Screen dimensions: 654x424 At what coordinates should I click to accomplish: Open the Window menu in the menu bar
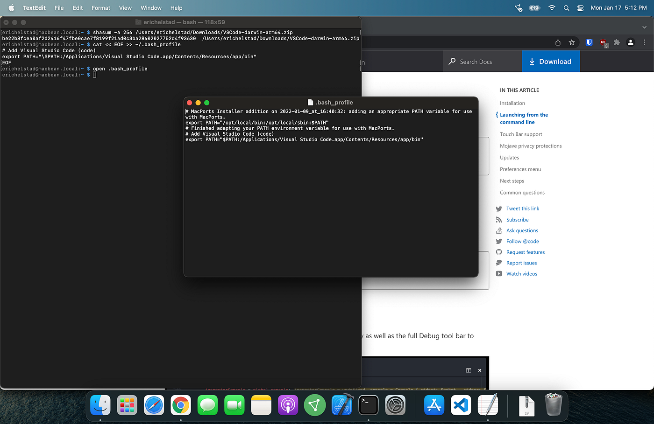point(151,7)
